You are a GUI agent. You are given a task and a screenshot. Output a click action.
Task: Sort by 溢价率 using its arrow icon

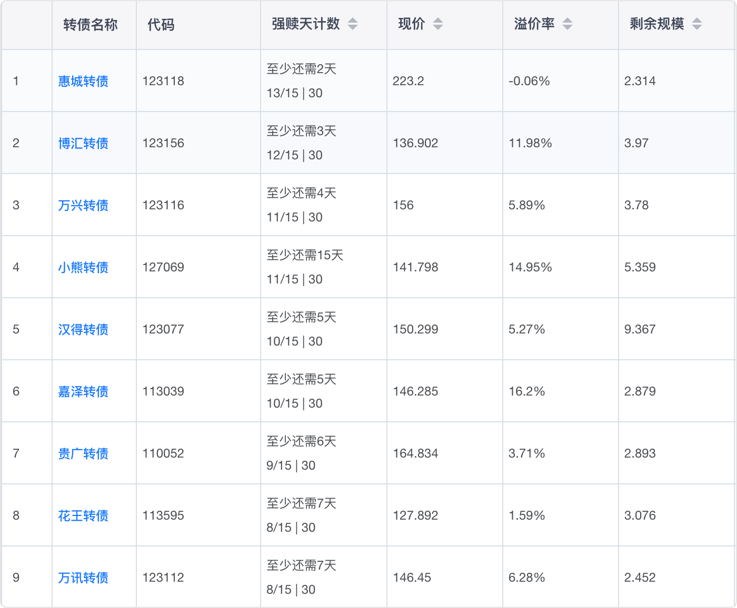567,24
